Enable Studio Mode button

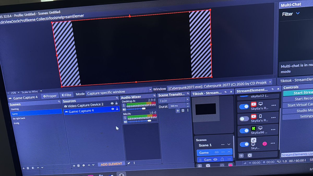(x=298, y=110)
